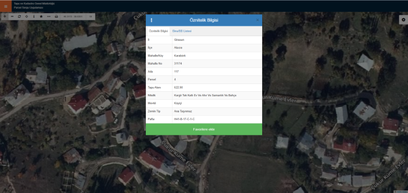408x193 pixels.
Task: Close the Öznitelik Bilgisi dialog
Action: tap(258, 20)
